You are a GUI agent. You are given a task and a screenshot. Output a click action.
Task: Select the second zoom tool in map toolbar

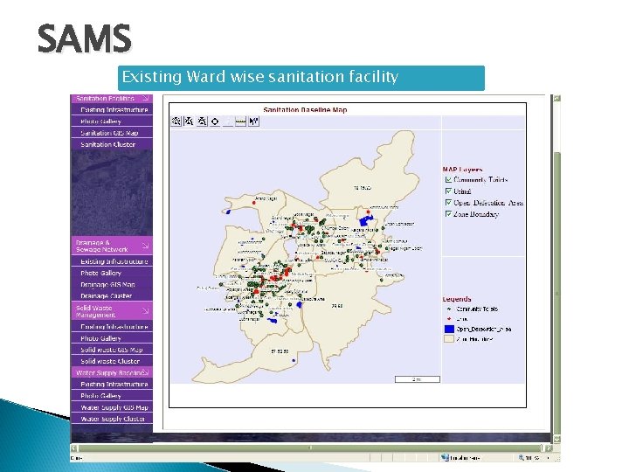point(189,121)
